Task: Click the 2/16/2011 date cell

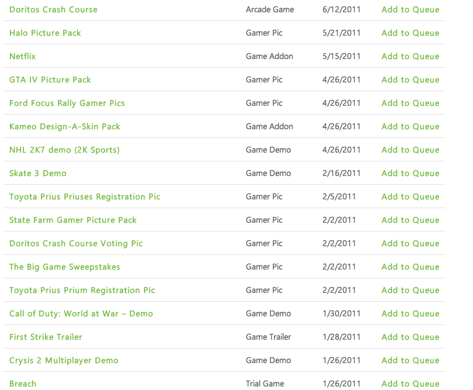Action: (341, 173)
